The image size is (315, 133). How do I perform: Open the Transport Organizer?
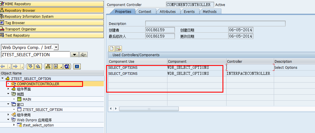pyautogui.click(x=52, y=29)
